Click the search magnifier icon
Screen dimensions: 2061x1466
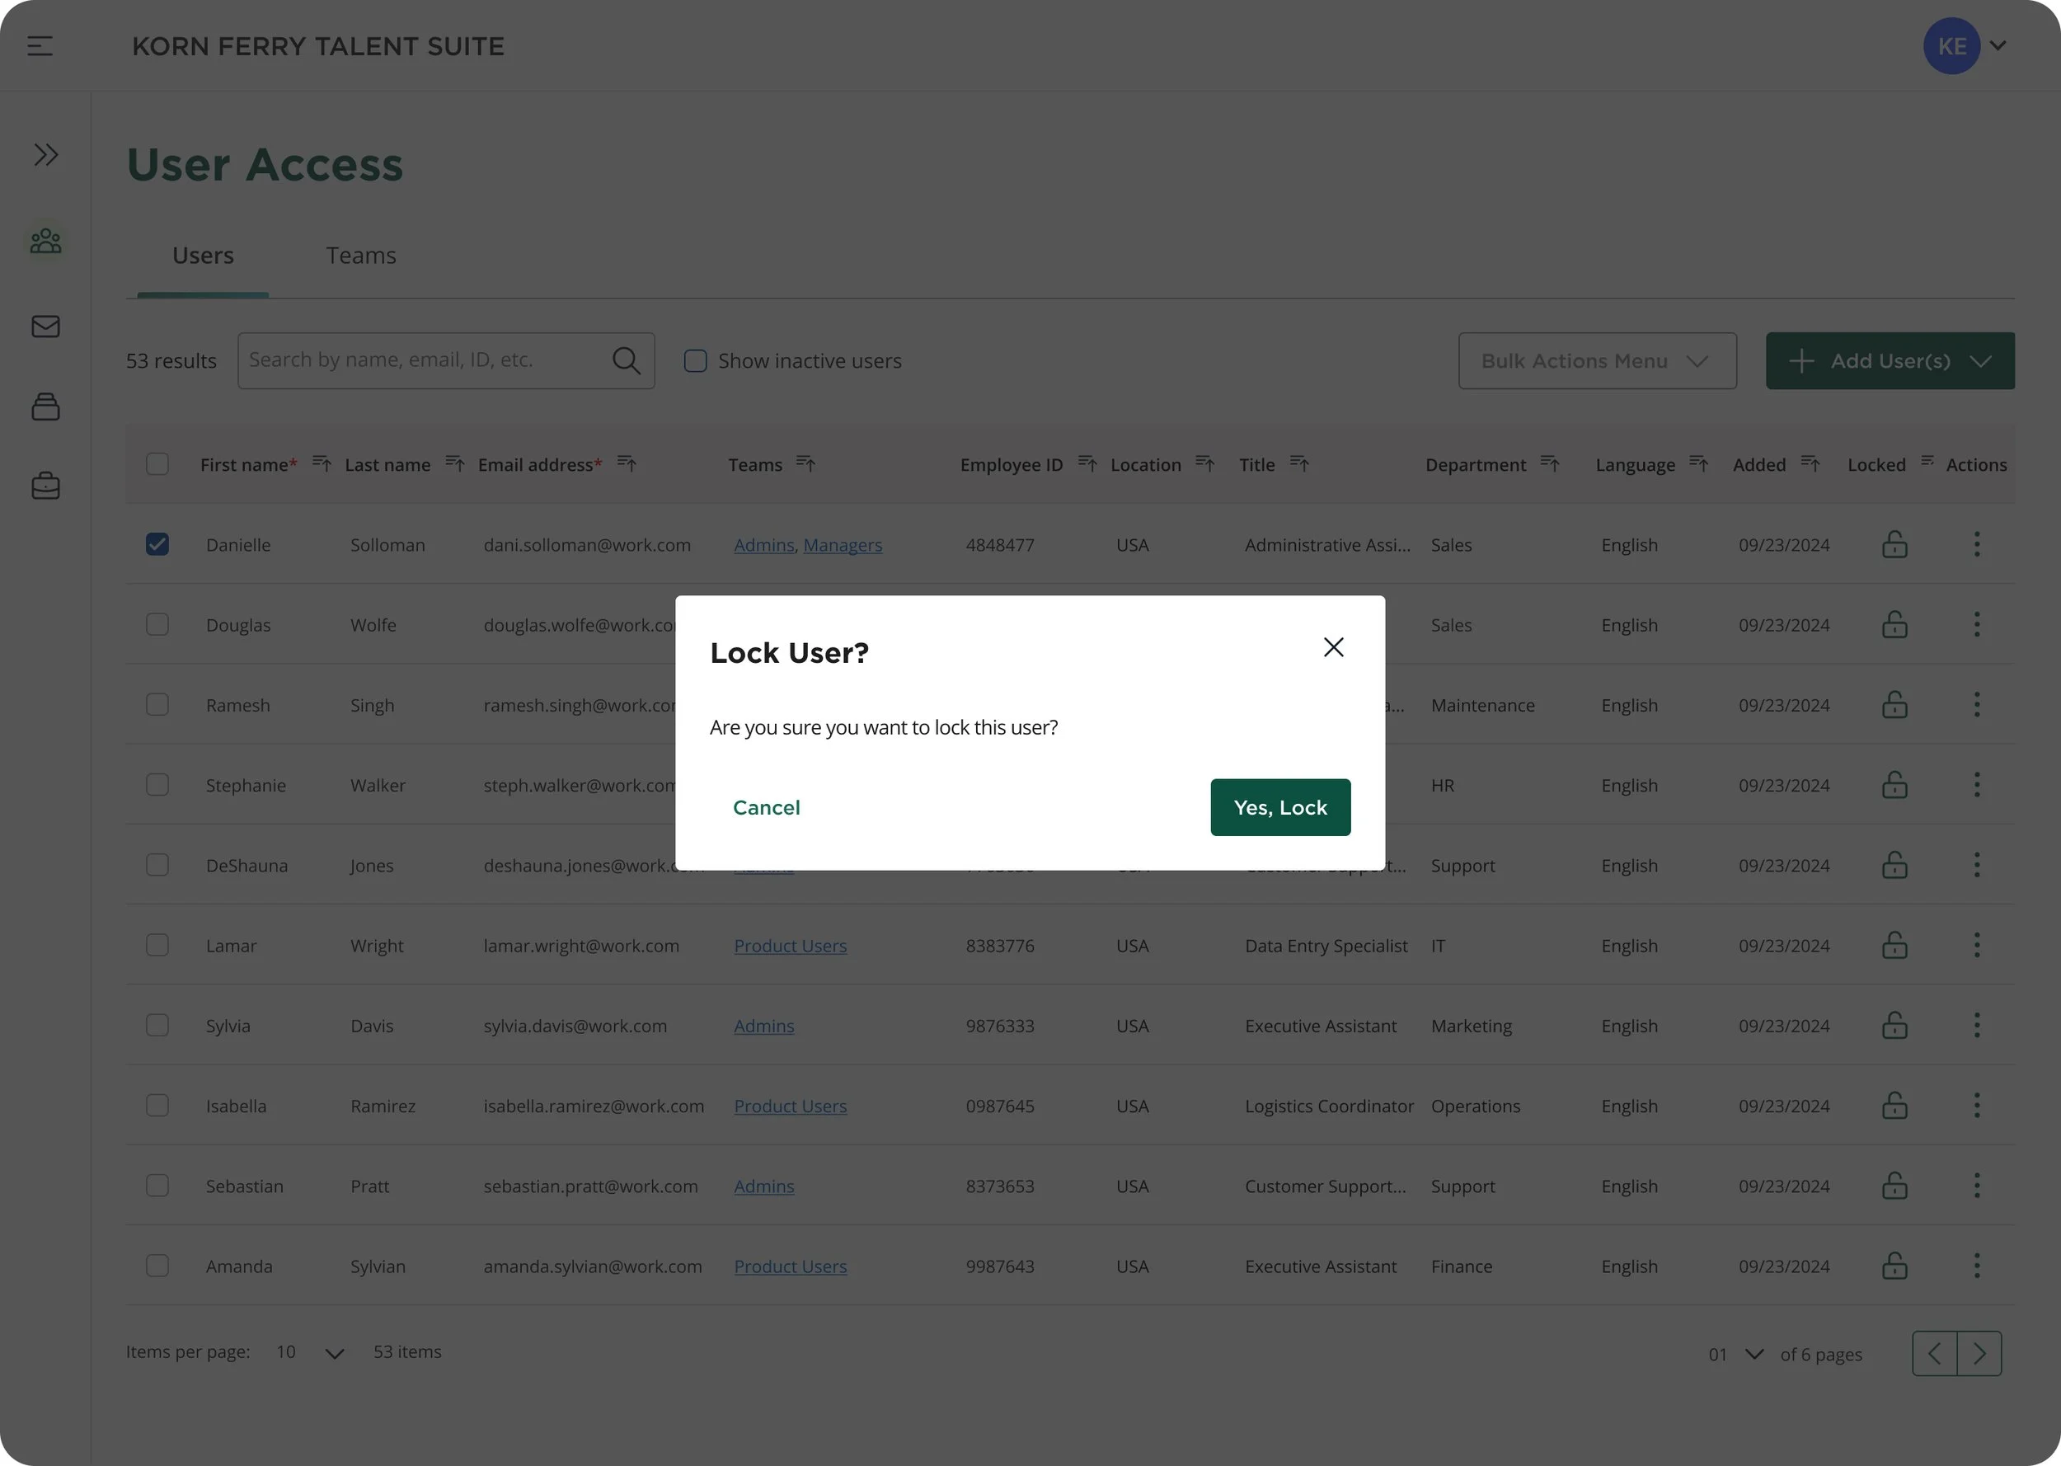tap(627, 361)
